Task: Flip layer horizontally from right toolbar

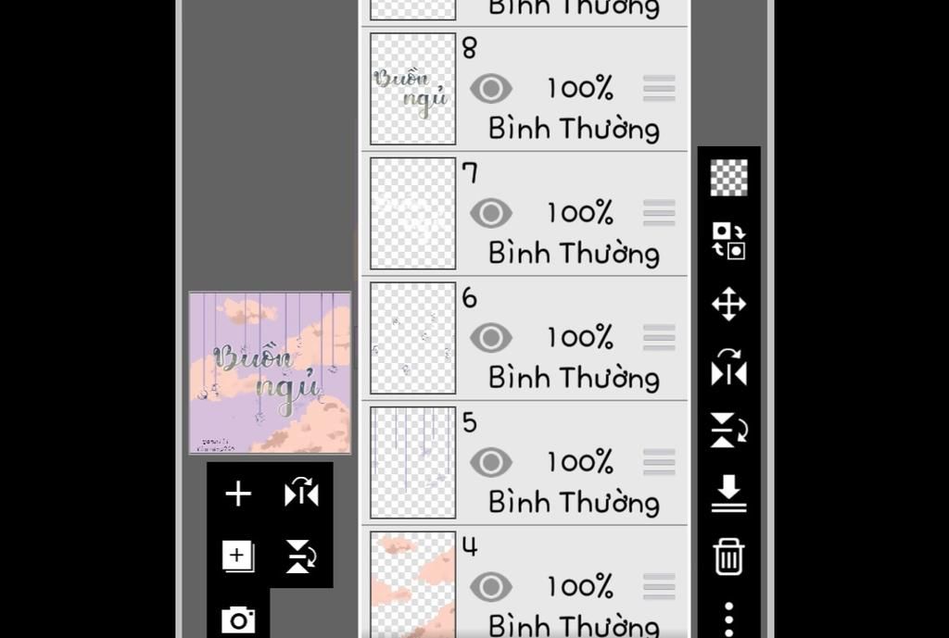Action: click(x=728, y=368)
